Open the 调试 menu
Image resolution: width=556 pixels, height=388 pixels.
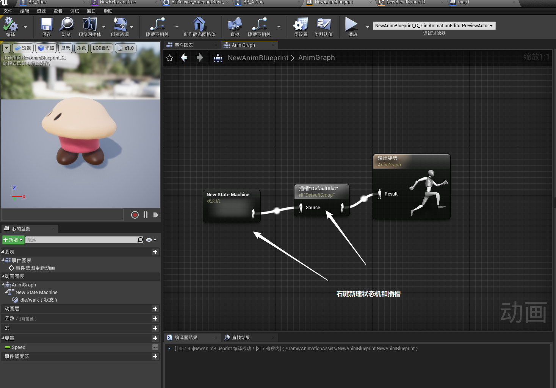75,11
